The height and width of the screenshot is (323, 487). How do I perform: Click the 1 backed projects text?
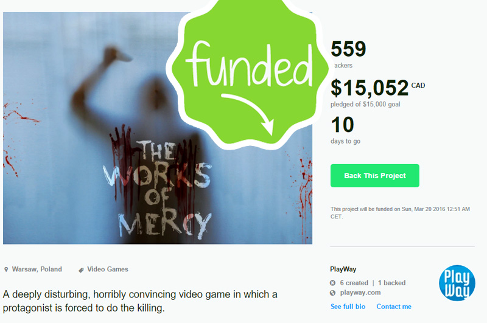coord(391,283)
